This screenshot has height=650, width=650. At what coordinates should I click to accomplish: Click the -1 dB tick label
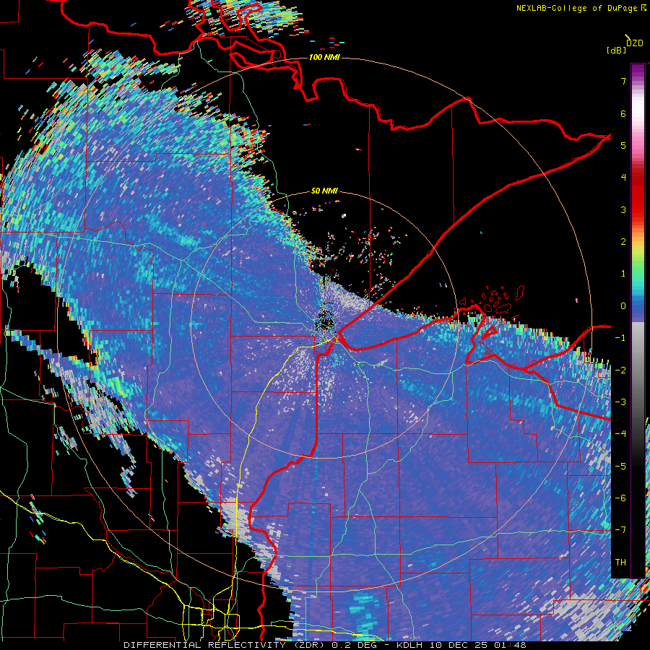pyautogui.click(x=620, y=338)
